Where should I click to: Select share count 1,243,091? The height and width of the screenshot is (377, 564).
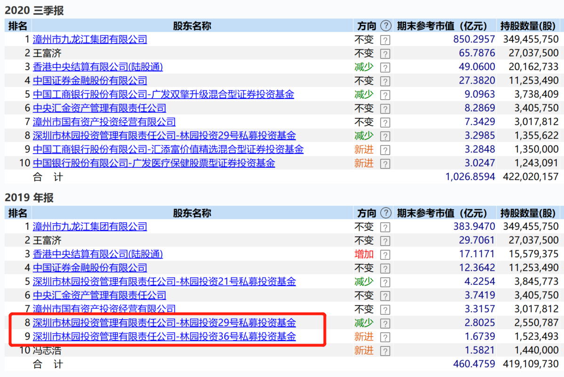tap(537, 163)
